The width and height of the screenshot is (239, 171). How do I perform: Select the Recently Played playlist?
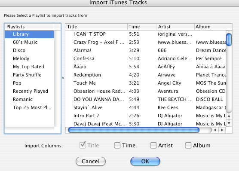click(29, 91)
